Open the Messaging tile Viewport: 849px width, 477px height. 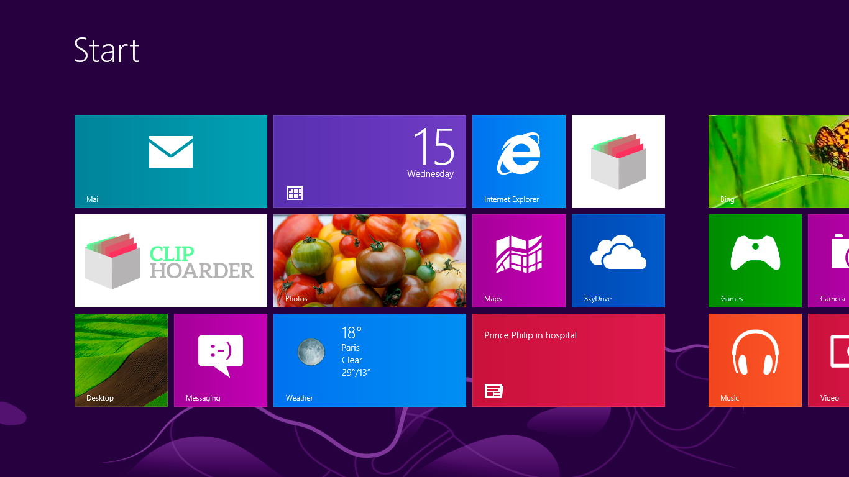click(x=221, y=360)
